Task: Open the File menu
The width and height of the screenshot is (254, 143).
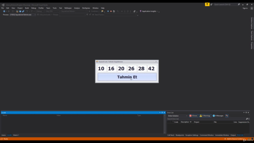Action: (x=2, y=8)
